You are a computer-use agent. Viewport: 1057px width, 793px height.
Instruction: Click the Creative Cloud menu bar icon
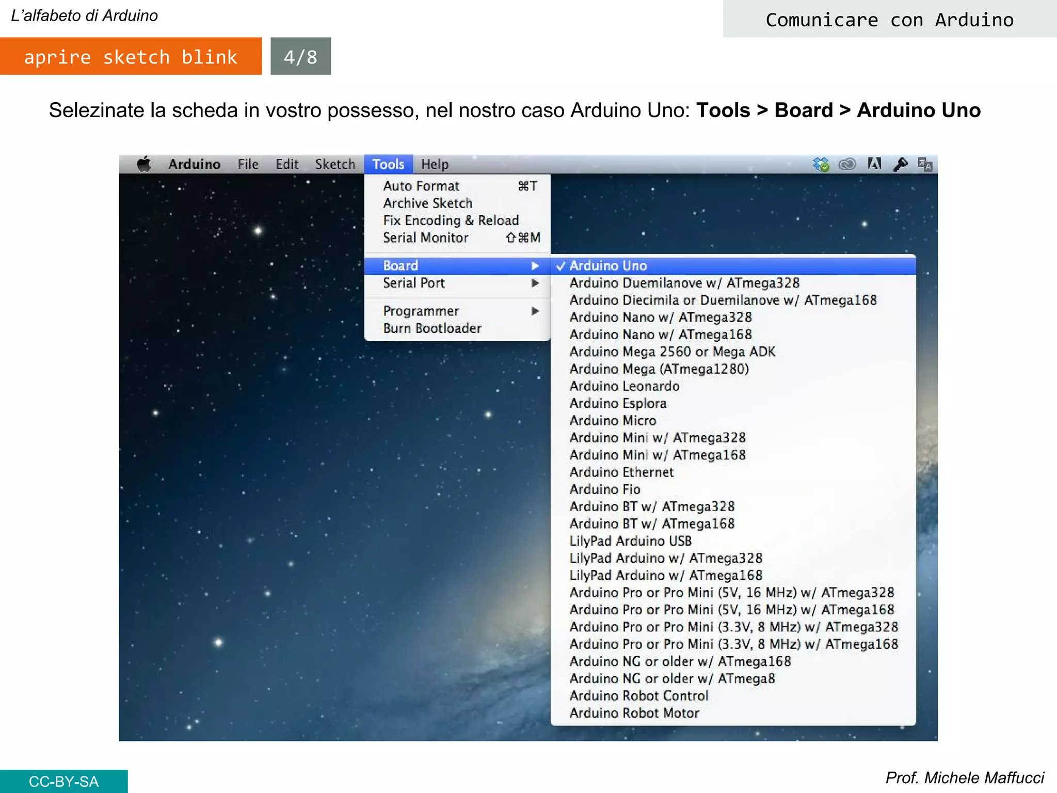847,164
